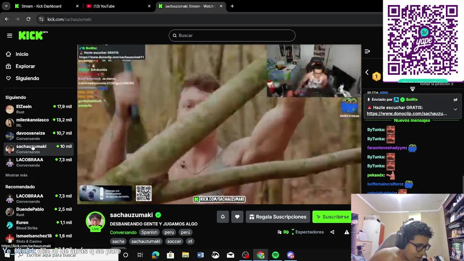The image size is (464, 261).
Task: Click the sachauzumaki LIVE avatar
Action: tap(95, 221)
